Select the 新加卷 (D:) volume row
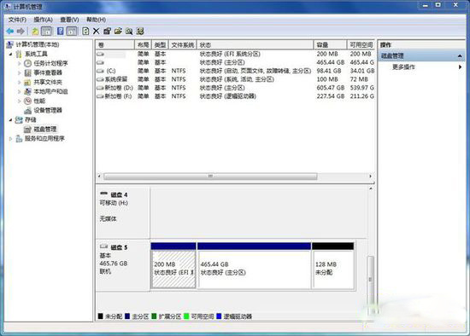The width and height of the screenshot is (470, 336). (x=235, y=88)
